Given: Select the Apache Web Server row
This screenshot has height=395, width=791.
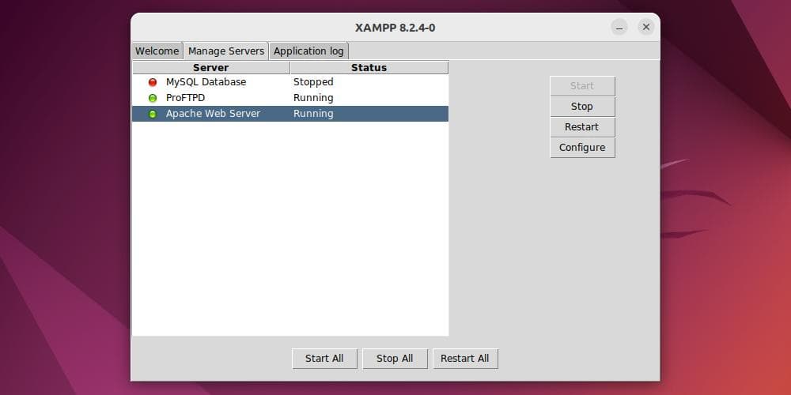Looking at the screenshot, I should coord(290,113).
